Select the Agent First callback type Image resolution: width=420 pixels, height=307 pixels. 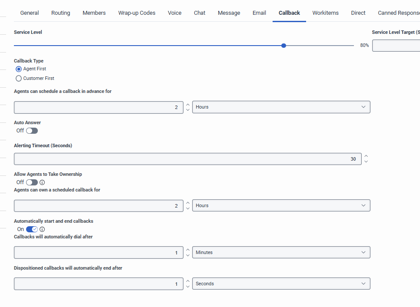click(19, 69)
